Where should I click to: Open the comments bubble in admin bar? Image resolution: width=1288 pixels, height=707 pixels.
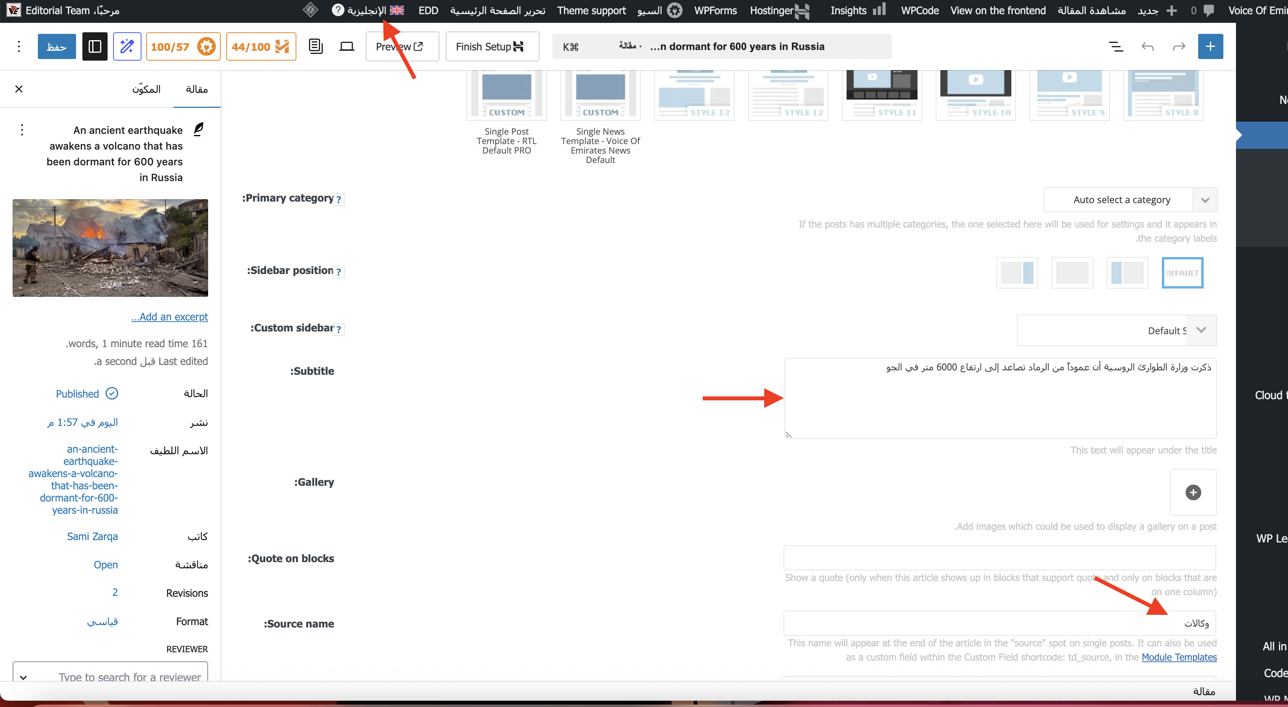1202,11
